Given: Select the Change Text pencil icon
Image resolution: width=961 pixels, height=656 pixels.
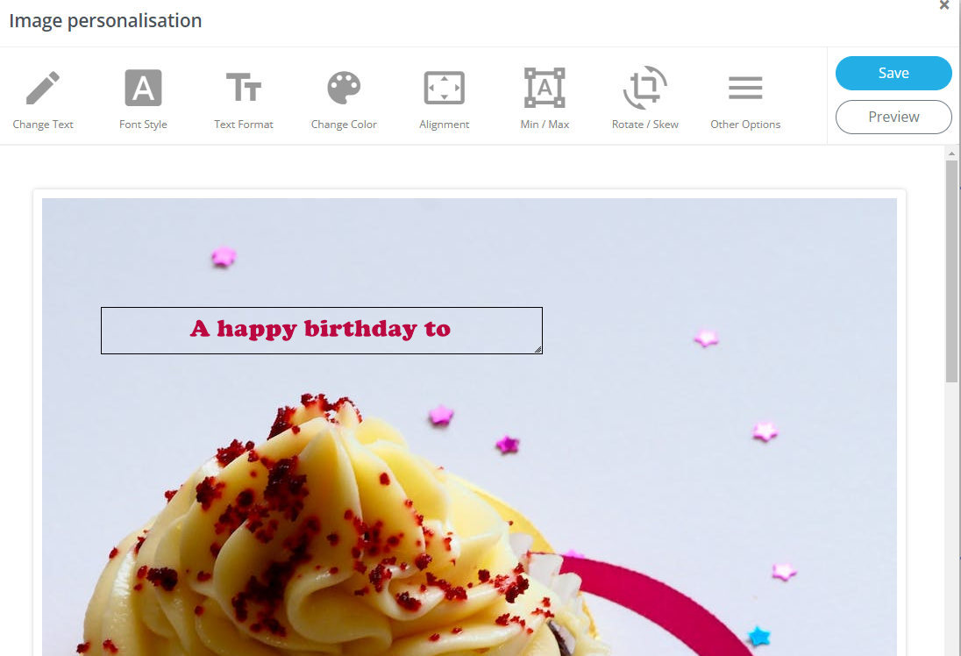Looking at the screenshot, I should tap(43, 88).
